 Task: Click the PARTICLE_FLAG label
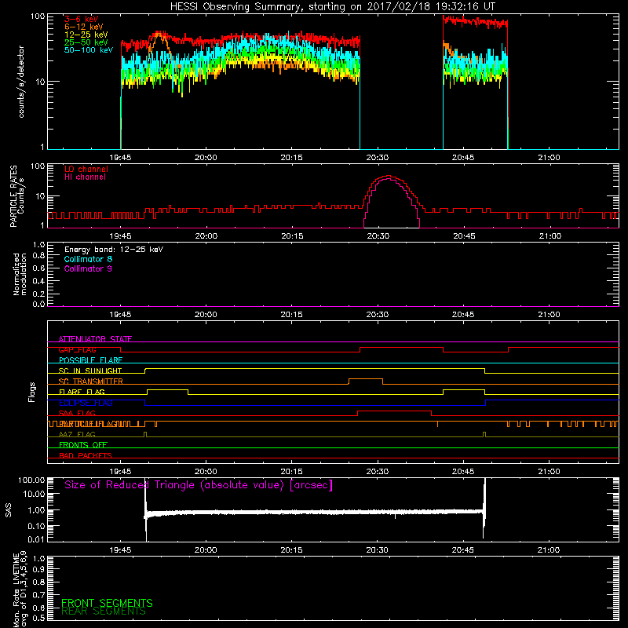click(x=88, y=424)
